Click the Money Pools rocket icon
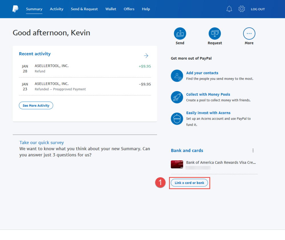The width and height of the screenshot is (285, 240). (177, 97)
